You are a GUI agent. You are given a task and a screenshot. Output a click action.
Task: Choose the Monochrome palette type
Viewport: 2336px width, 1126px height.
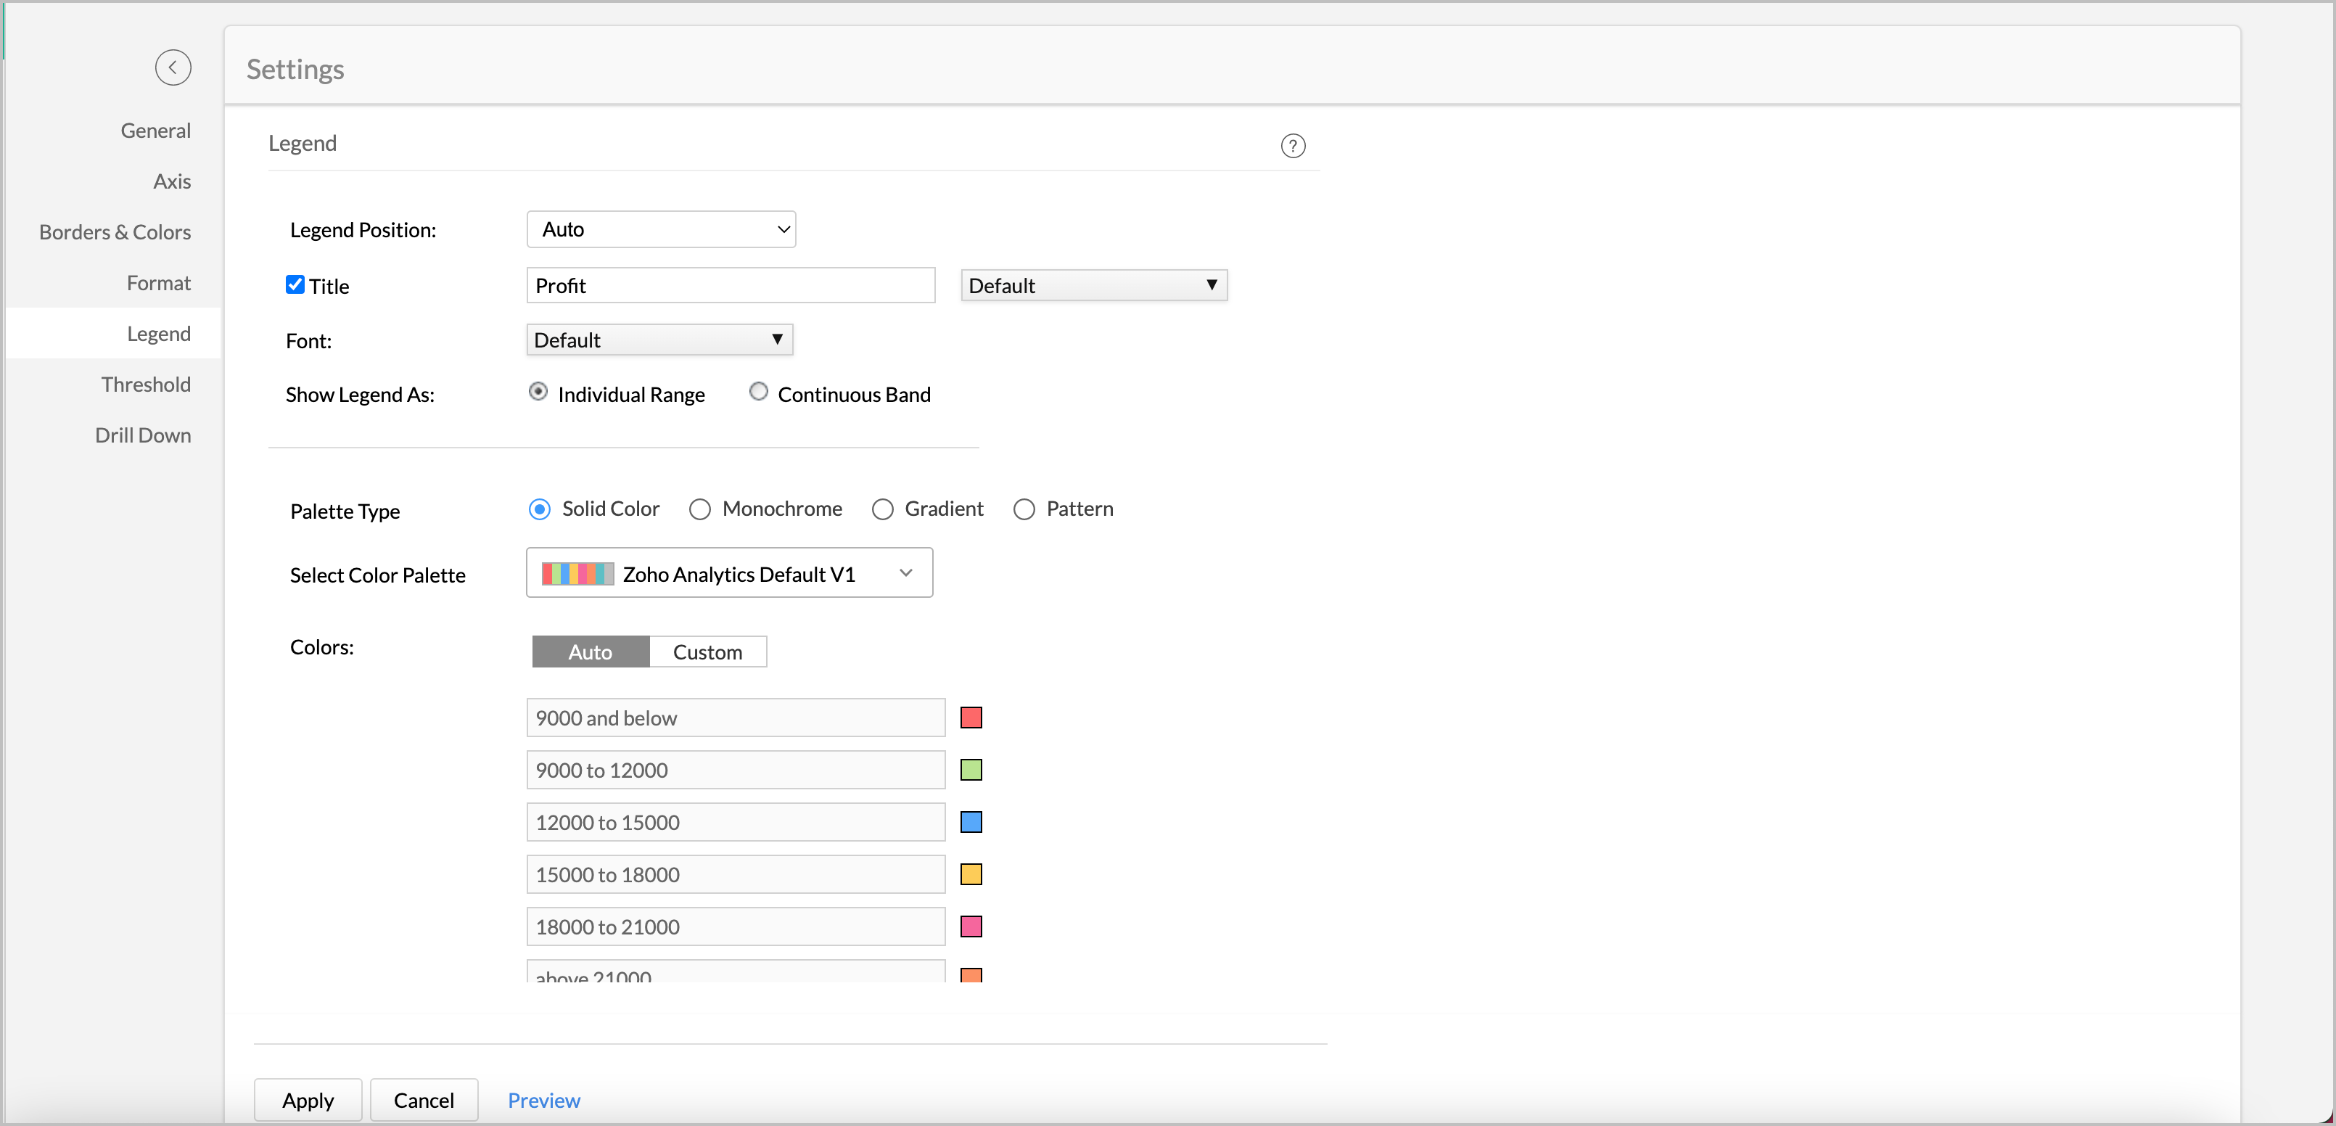click(x=699, y=509)
